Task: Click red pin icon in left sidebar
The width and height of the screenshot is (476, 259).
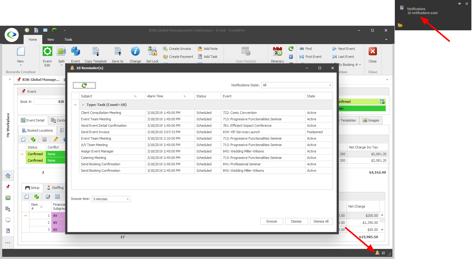Action: pyautogui.click(x=8, y=187)
